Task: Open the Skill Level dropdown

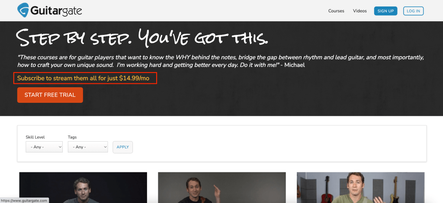Action: tap(44, 147)
